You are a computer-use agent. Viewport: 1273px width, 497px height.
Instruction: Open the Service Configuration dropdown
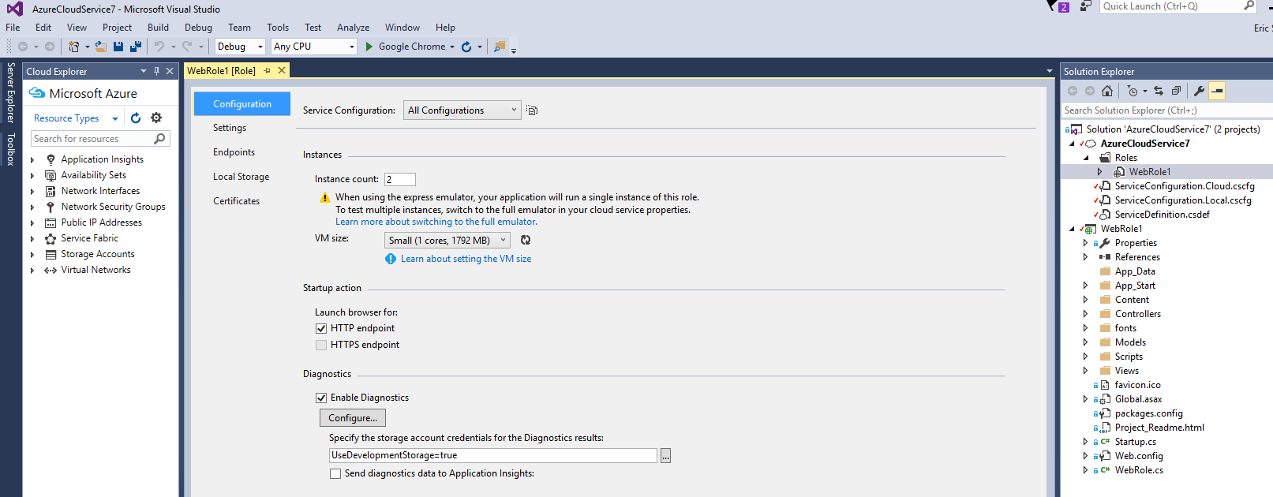click(462, 110)
